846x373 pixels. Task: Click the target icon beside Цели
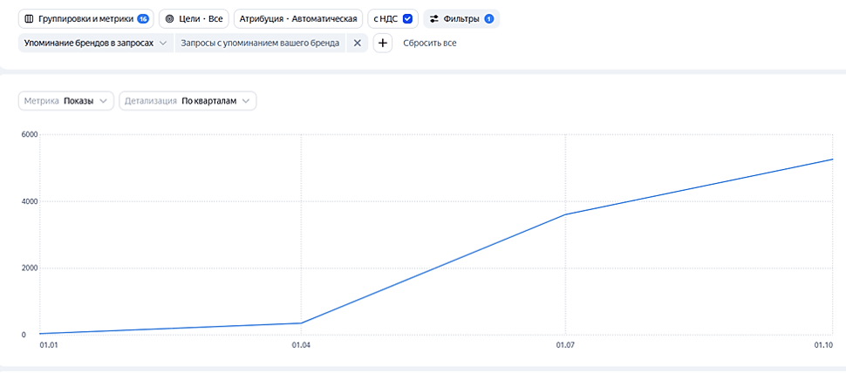click(x=169, y=19)
